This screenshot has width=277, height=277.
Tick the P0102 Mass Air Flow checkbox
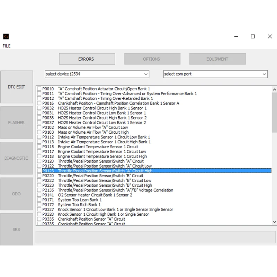pos(39,127)
